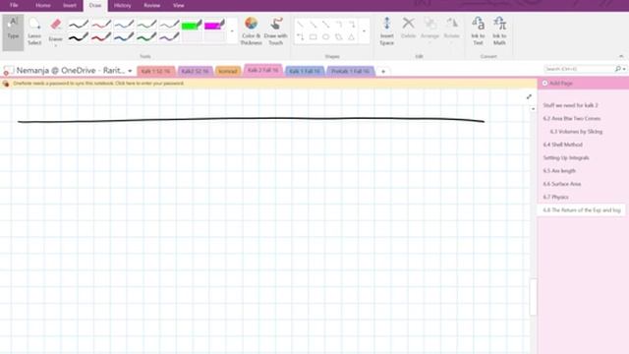Open the orange section tab
629x354 pixels.
228,71
